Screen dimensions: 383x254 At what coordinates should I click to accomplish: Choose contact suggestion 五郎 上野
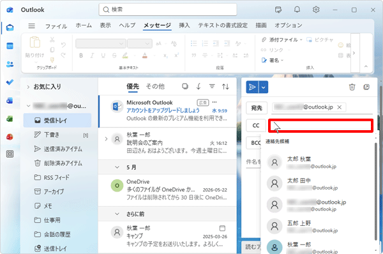point(317,227)
